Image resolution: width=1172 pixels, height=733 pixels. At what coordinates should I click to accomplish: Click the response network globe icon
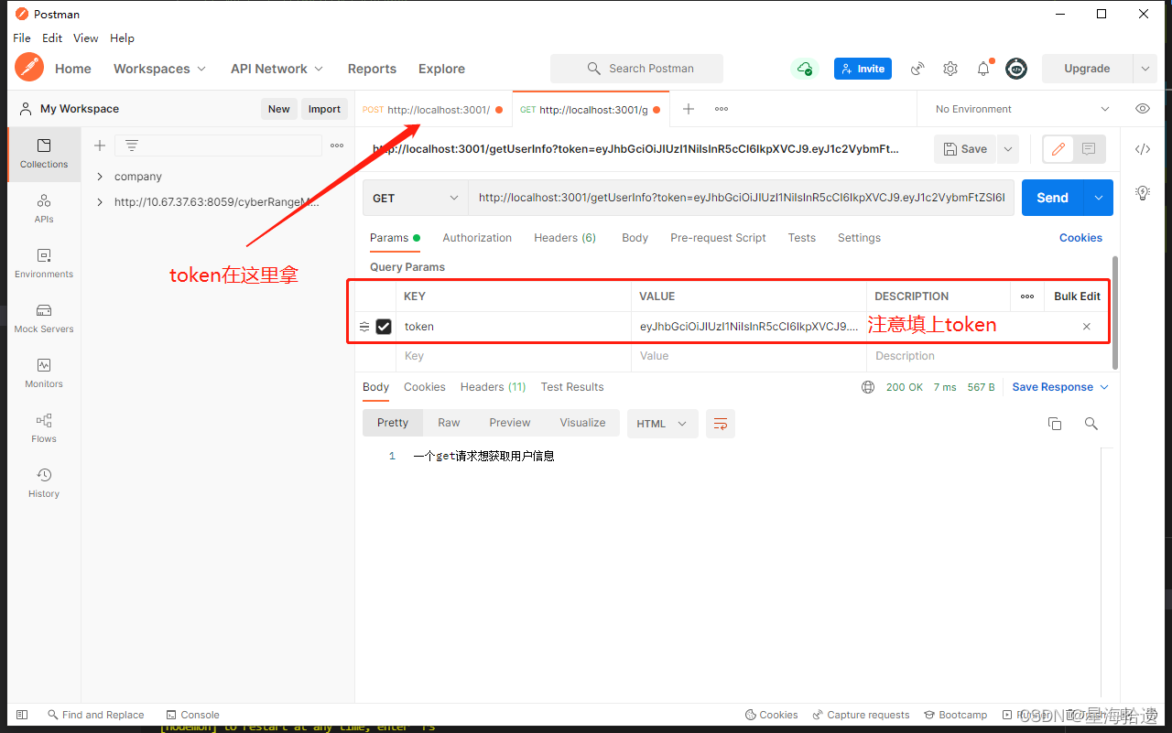(868, 387)
